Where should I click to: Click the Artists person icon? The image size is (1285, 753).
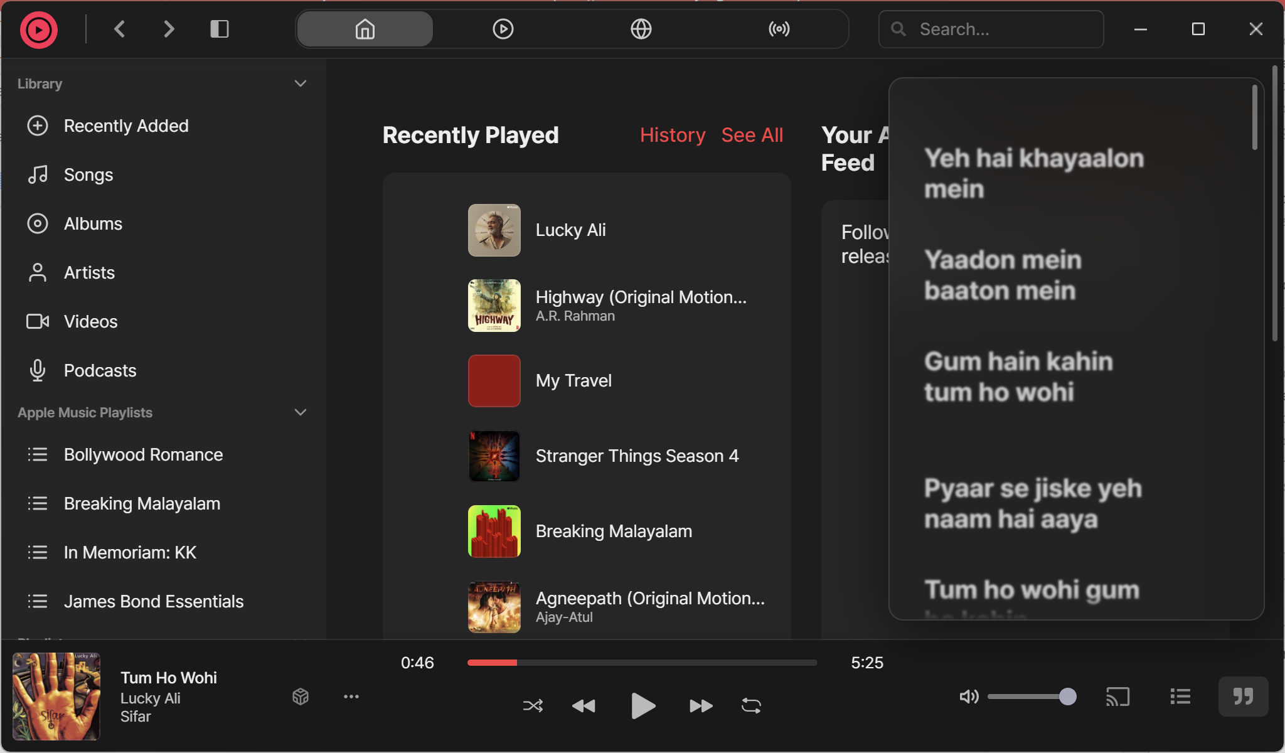(x=38, y=272)
